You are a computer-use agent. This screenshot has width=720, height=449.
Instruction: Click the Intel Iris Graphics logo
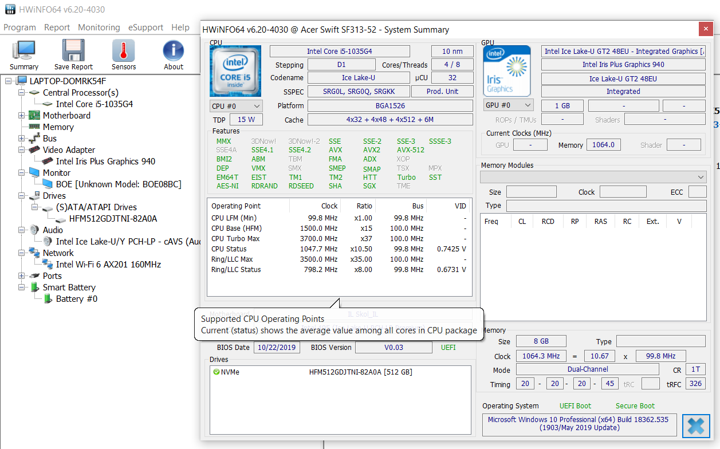coord(507,72)
